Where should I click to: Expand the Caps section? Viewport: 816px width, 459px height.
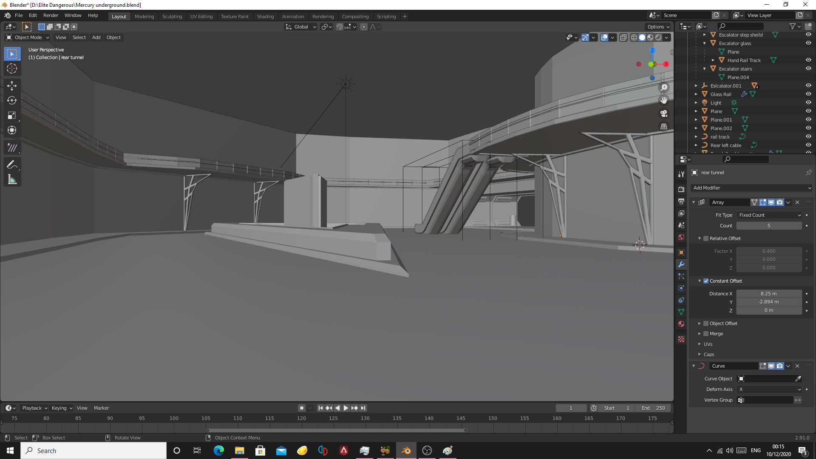point(708,354)
